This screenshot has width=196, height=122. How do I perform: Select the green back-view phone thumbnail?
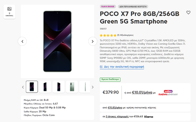[x=72, y=87]
